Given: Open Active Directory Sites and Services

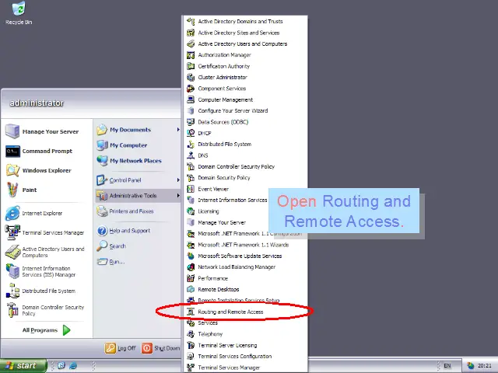Looking at the screenshot, I should [246, 33].
